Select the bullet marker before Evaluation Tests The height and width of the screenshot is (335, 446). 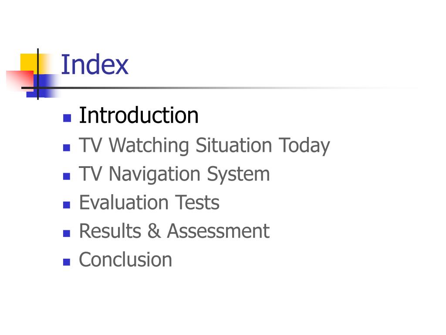[x=67, y=205]
